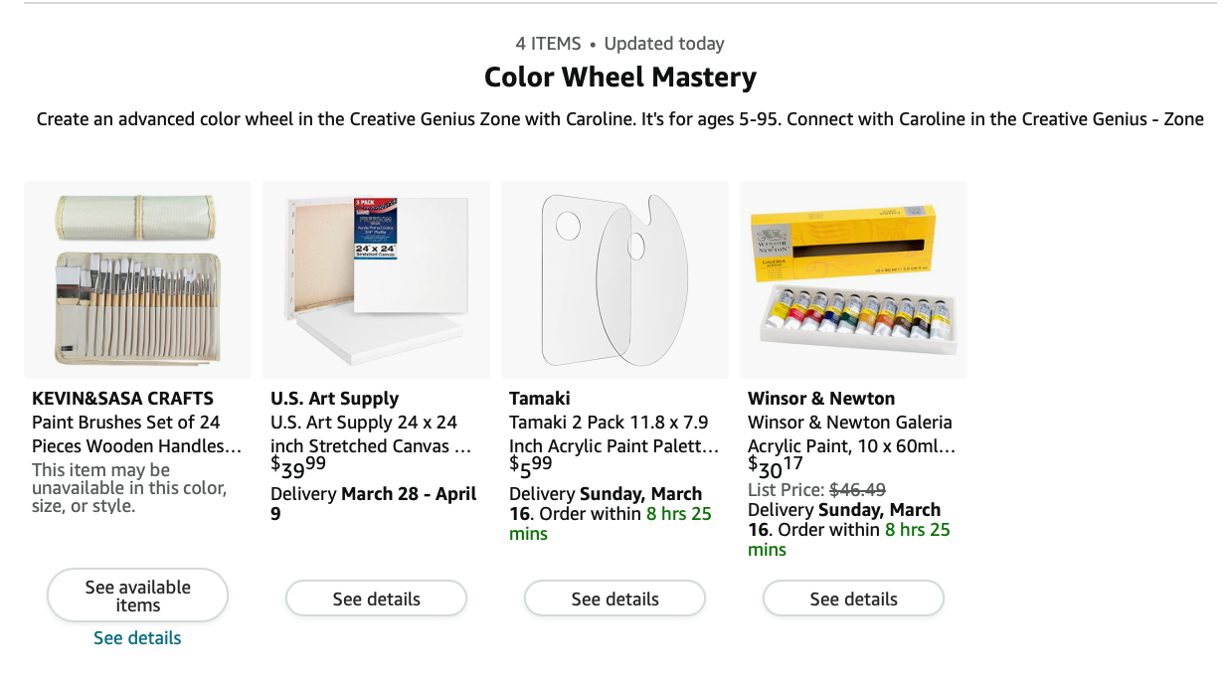Open the Paint Brushes Set of 24 title
Viewport: 1227px width, 684px height.
click(x=136, y=434)
